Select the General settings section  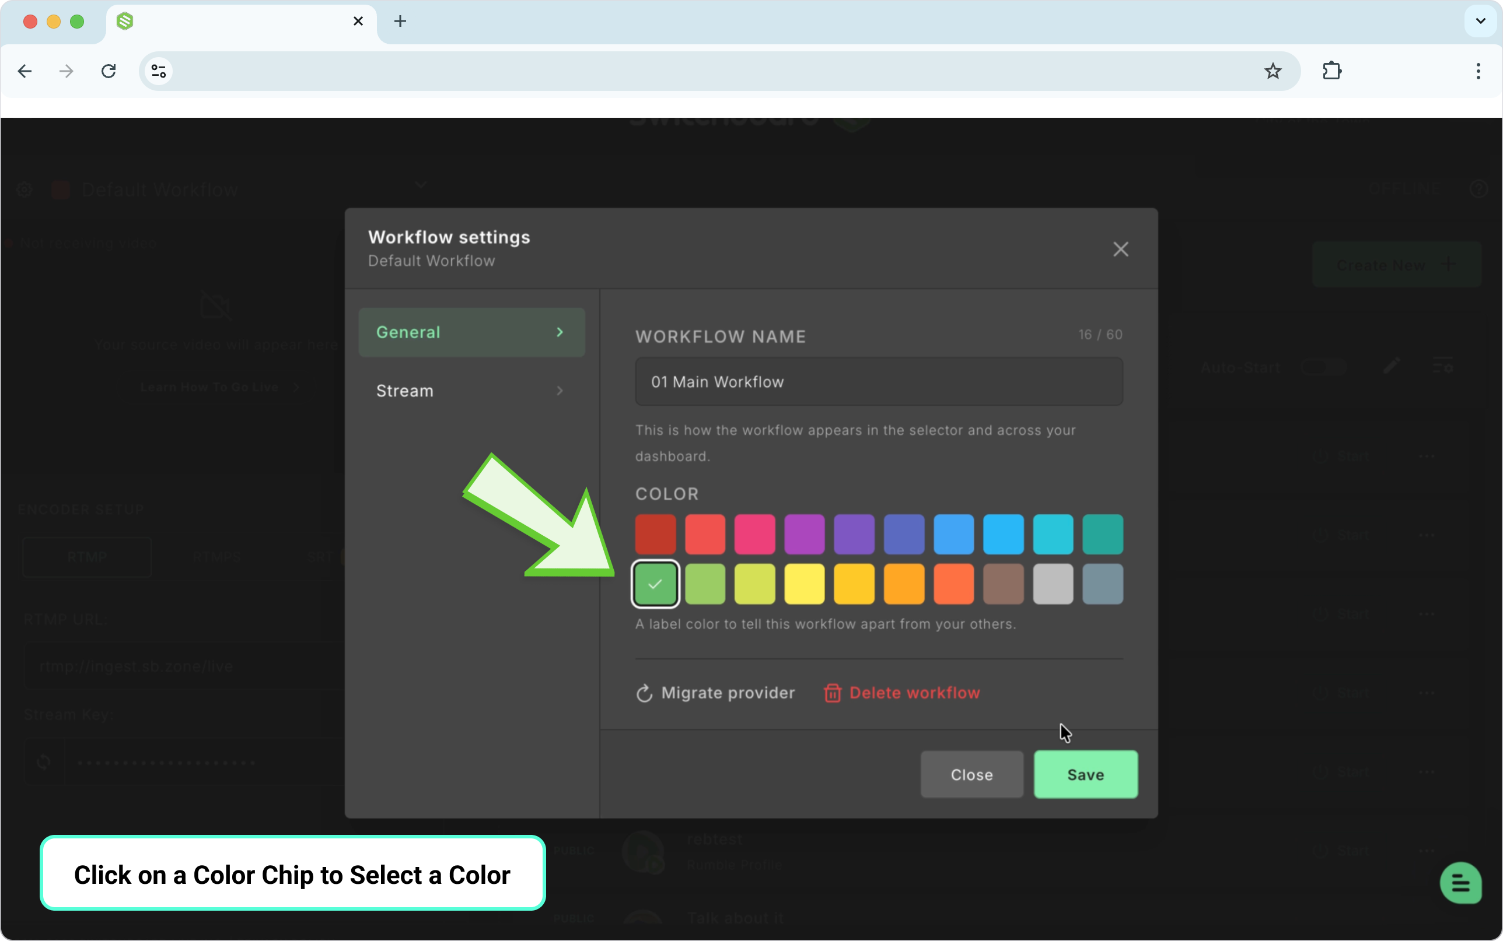click(x=471, y=332)
